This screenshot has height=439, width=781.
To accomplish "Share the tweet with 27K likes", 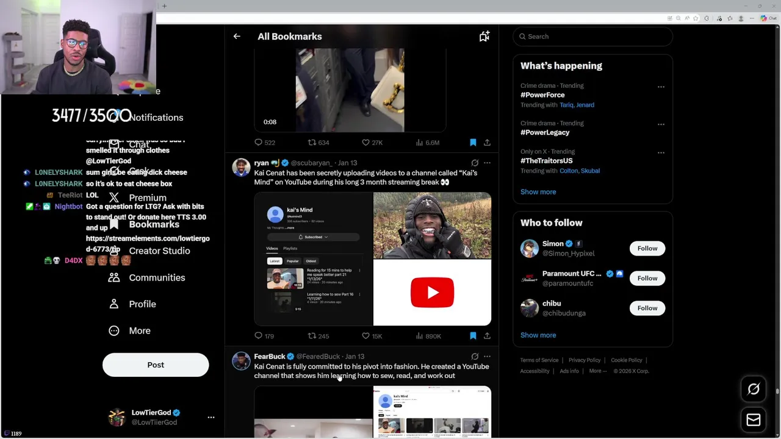I will point(487,143).
